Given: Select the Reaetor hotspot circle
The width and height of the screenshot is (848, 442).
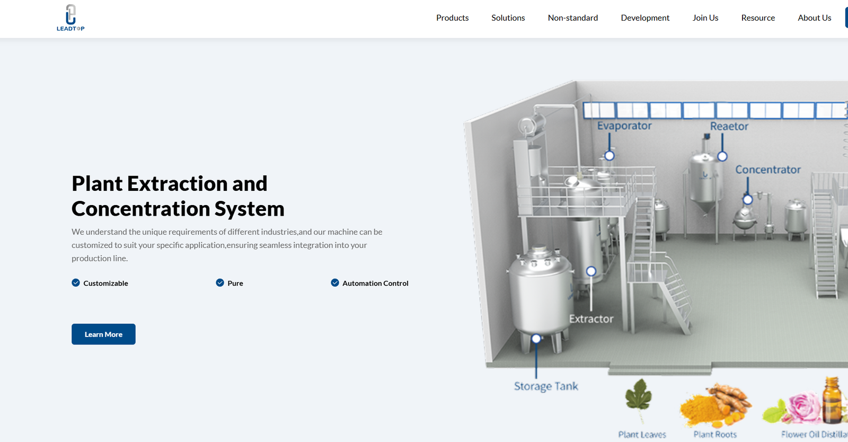Looking at the screenshot, I should [722, 156].
